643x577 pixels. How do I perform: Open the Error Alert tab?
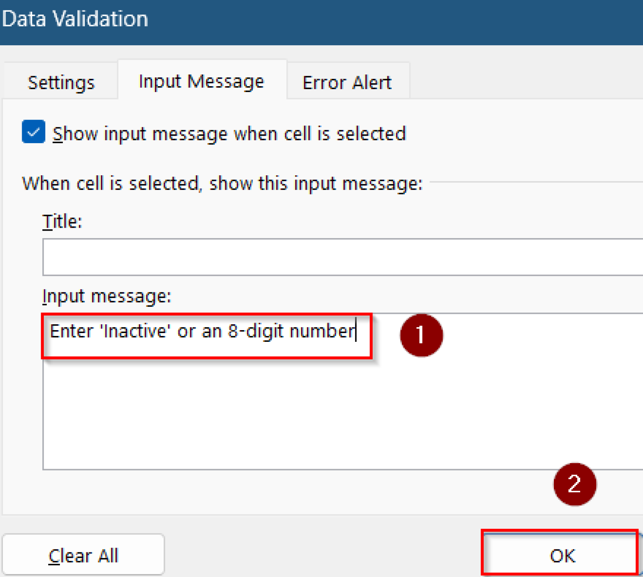[347, 82]
